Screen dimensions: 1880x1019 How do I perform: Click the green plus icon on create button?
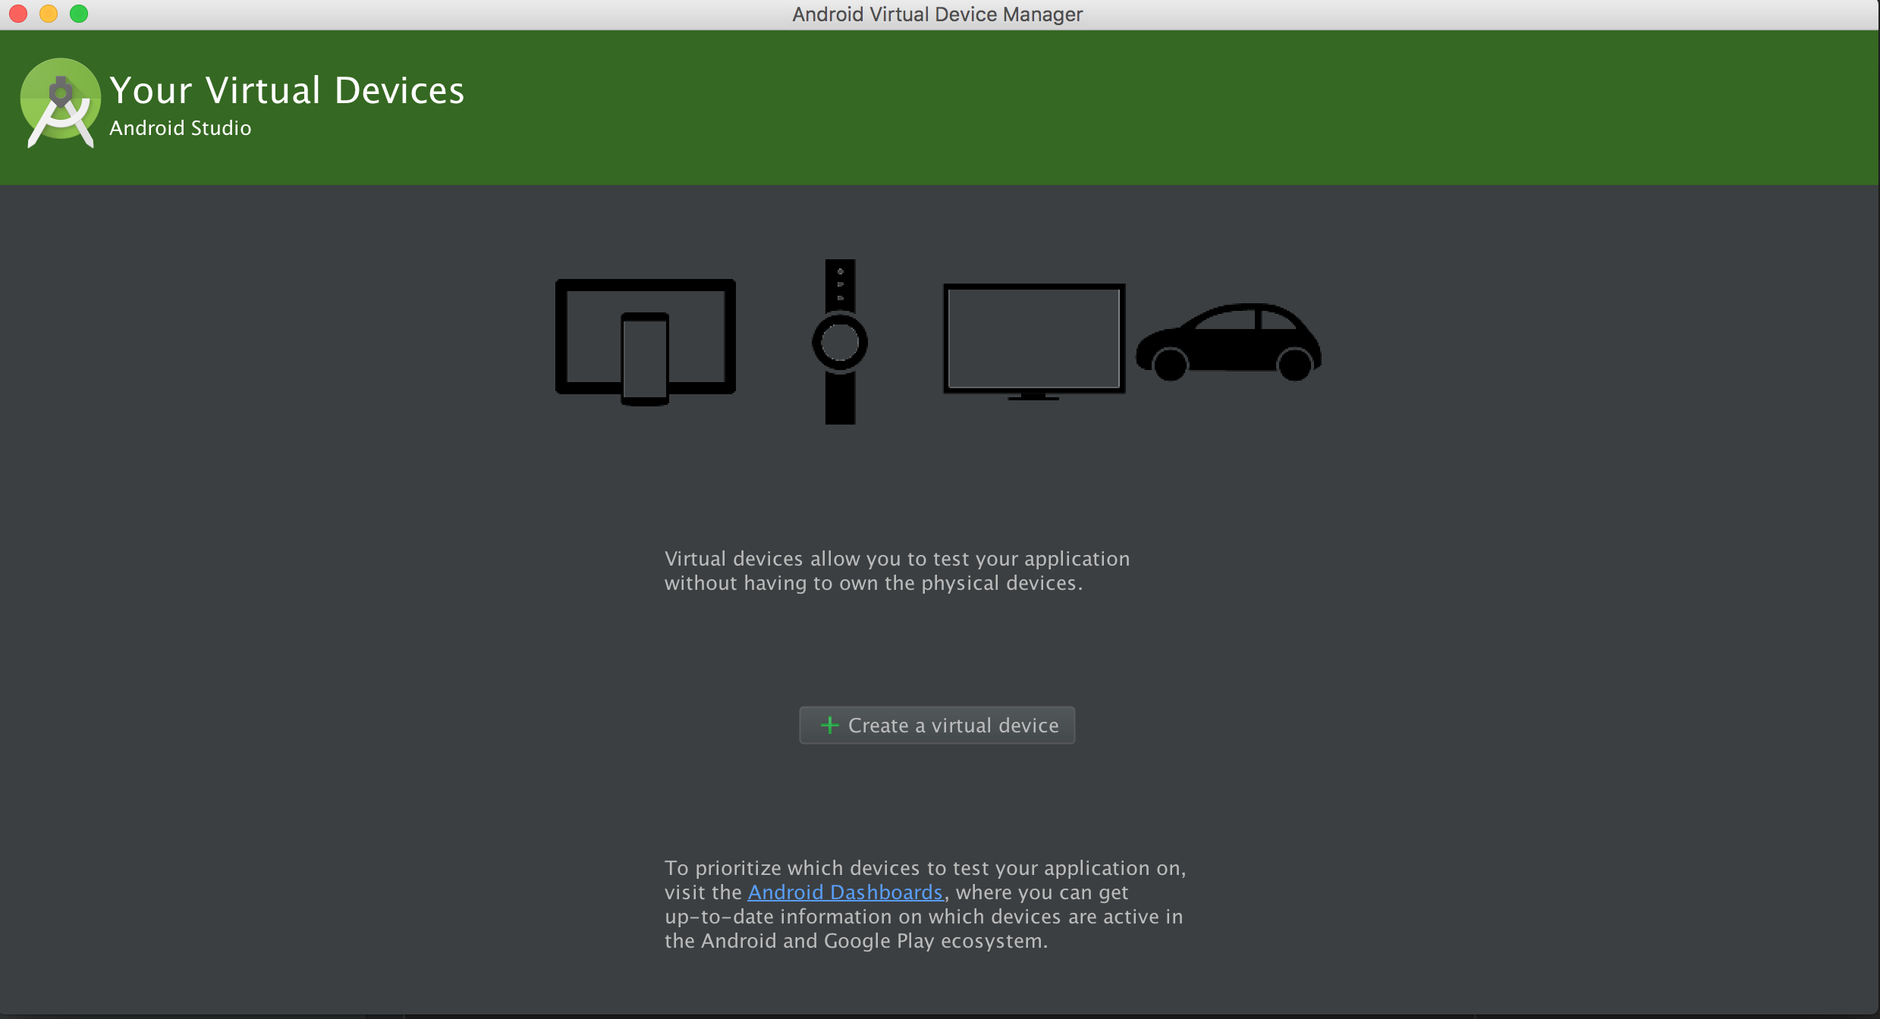click(830, 726)
